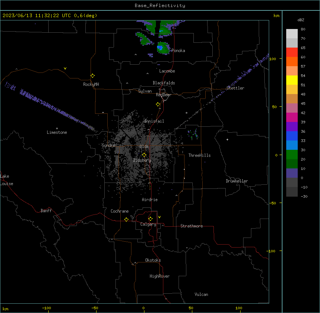This screenshot has height=313, width=320.
Task: Click the -100 tick on the bottom axis
Action: point(46,308)
